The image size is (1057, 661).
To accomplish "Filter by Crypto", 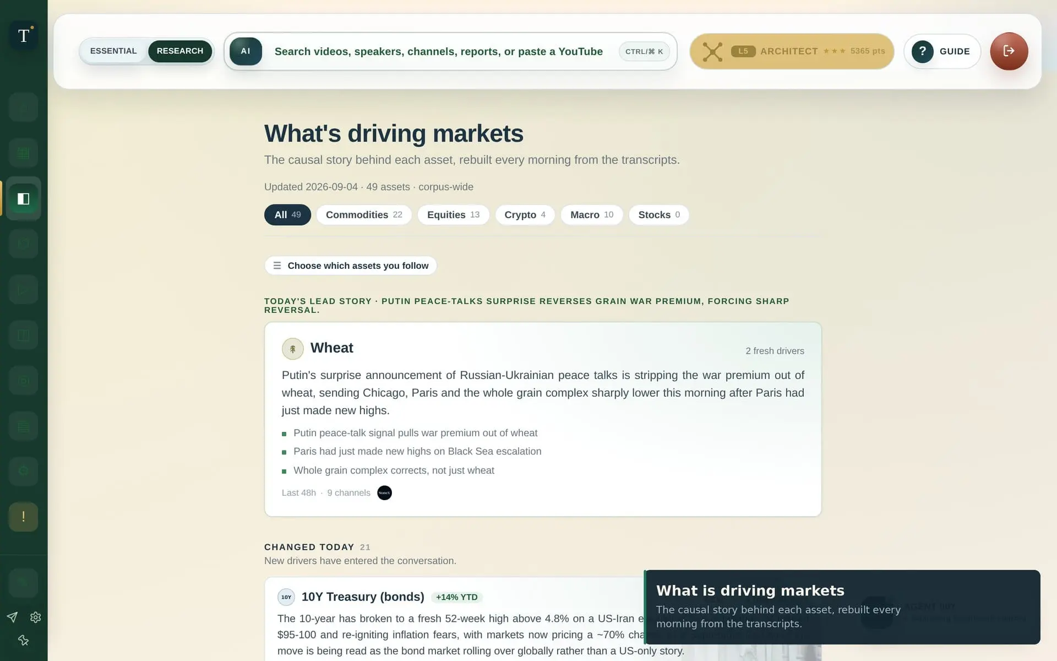I will (525, 215).
